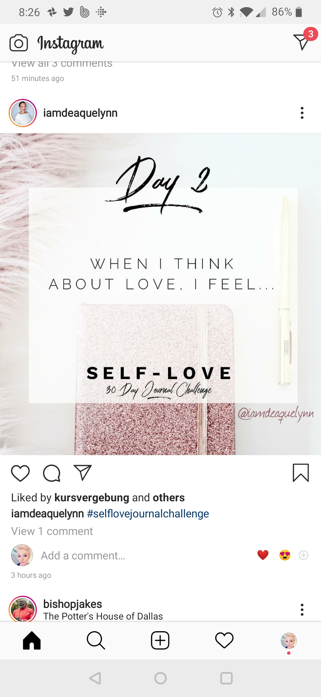Tap the comment bubble icon
The width and height of the screenshot is (321, 697).
tap(52, 473)
